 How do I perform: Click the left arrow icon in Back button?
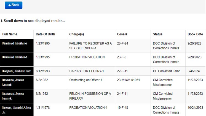(10, 5)
